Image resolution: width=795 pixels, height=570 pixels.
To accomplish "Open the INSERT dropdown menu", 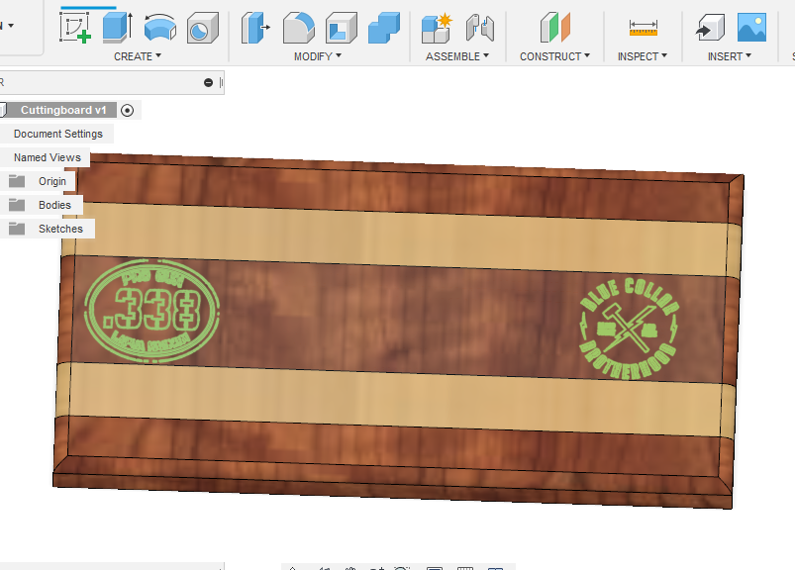I will [x=730, y=56].
